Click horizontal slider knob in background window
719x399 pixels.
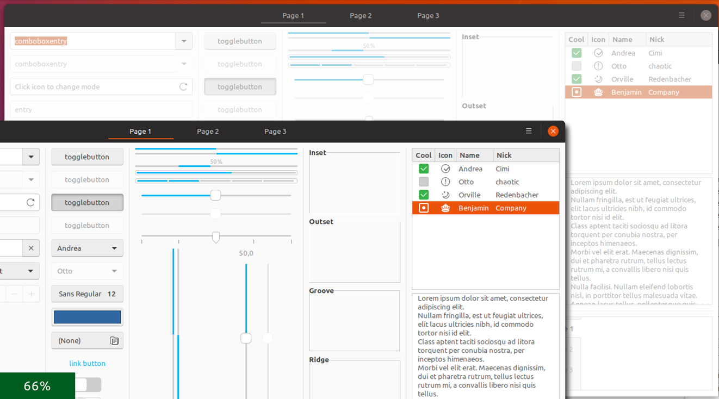[x=368, y=79]
